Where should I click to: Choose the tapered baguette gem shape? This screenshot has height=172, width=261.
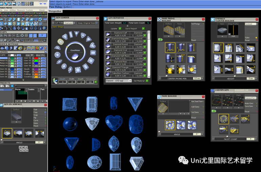click(x=71, y=34)
